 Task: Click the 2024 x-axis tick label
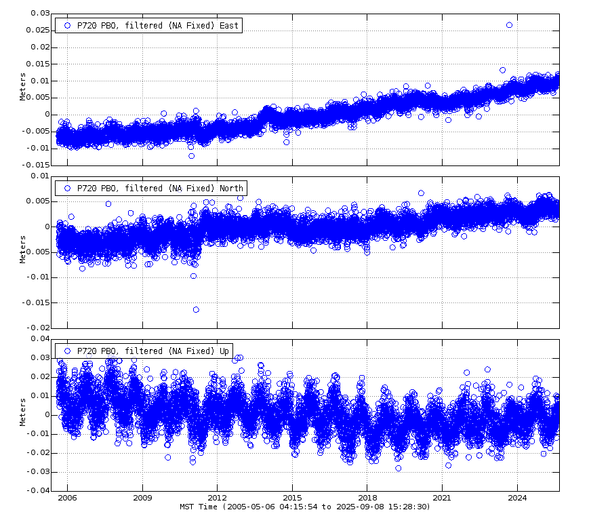(517, 498)
